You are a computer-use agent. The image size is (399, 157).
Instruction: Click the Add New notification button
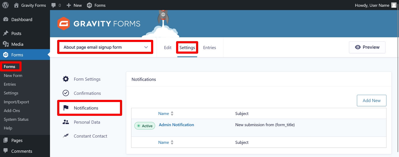[372, 100]
